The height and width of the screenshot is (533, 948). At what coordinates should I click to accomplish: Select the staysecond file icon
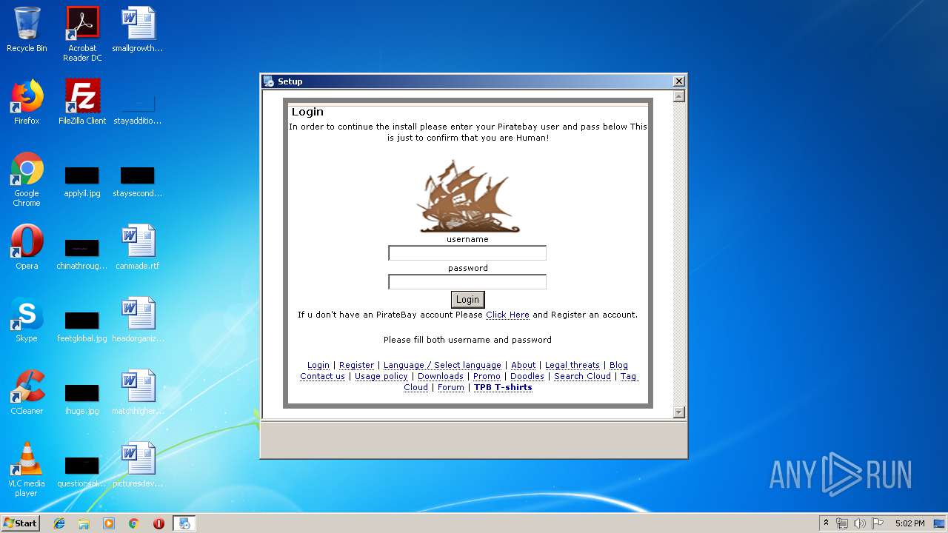[x=138, y=181]
